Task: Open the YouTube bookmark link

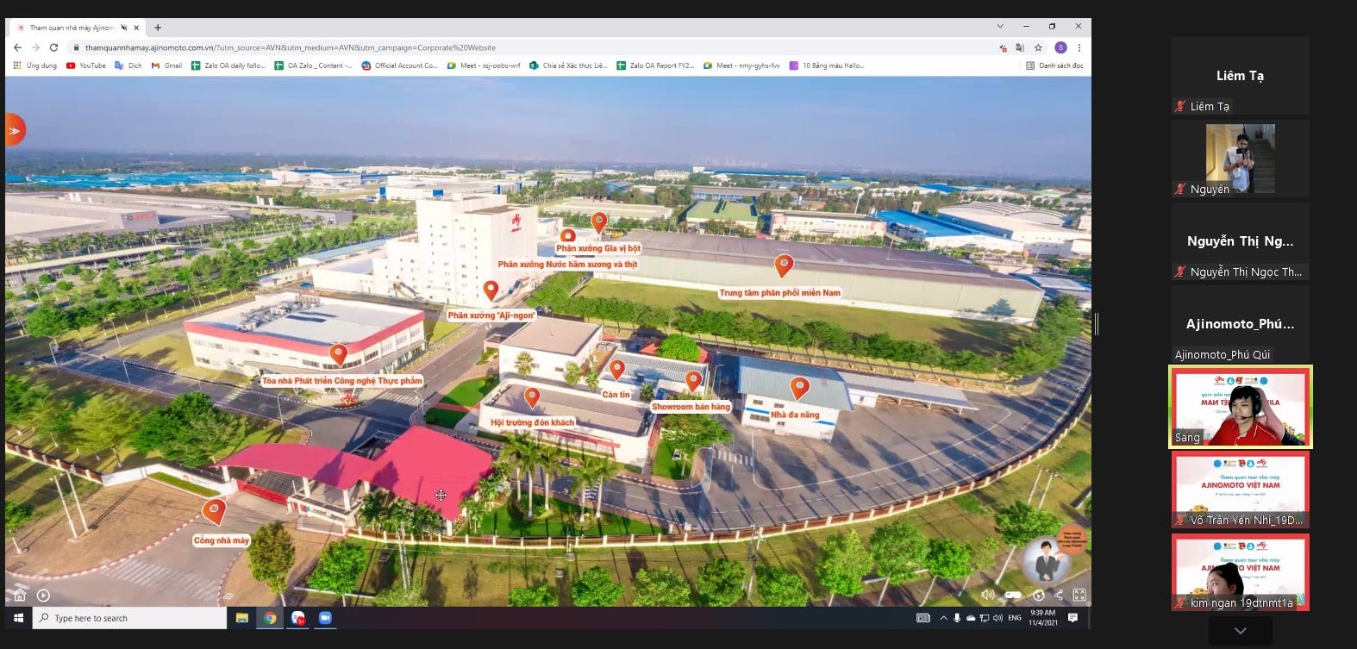Action: click(x=86, y=66)
